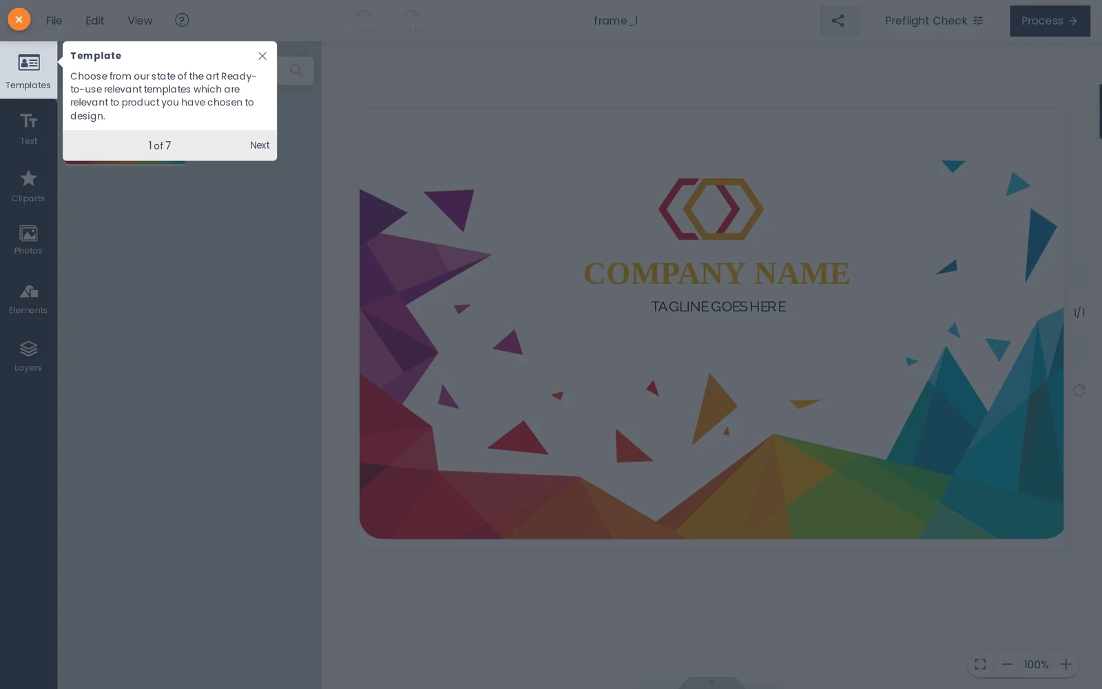Viewport: 1102px width, 689px height.
Task: Click the fit-to-screen fullscreen icon
Action: point(980,664)
